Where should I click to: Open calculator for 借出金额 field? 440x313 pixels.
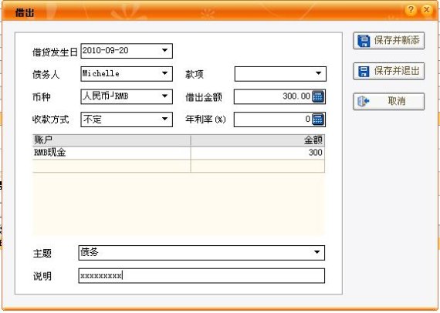pyautogui.click(x=318, y=96)
